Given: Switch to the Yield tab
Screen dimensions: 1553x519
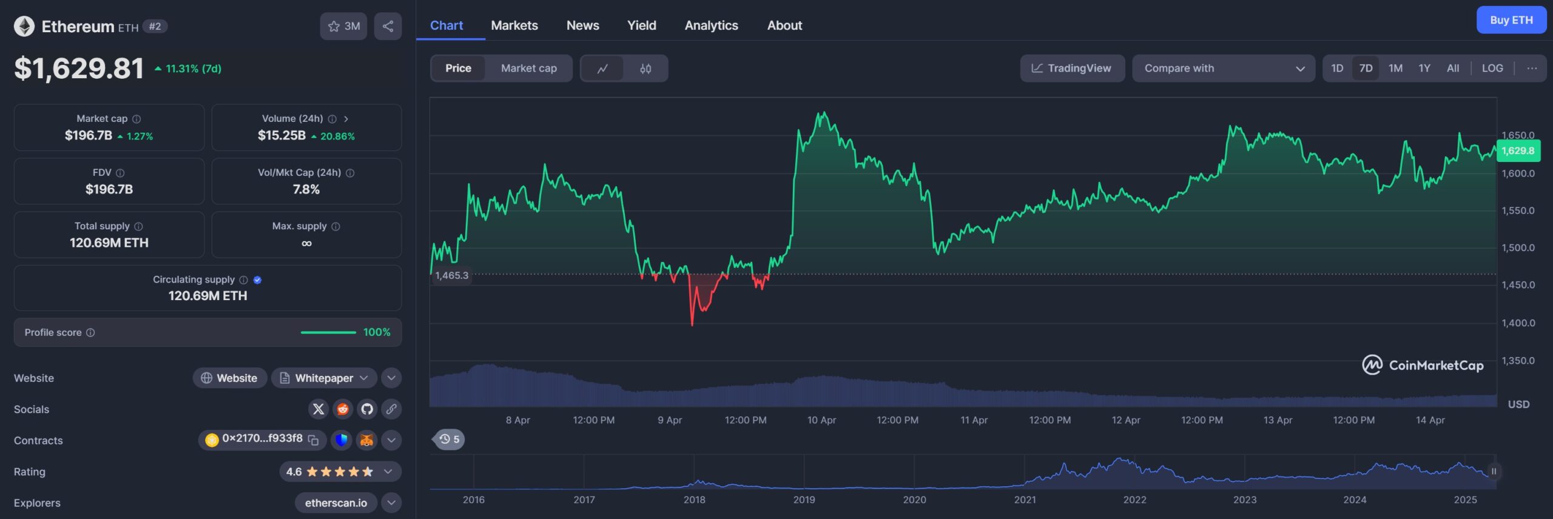Looking at the screenshot, I should pyautogui.click(x=641, y=25).
